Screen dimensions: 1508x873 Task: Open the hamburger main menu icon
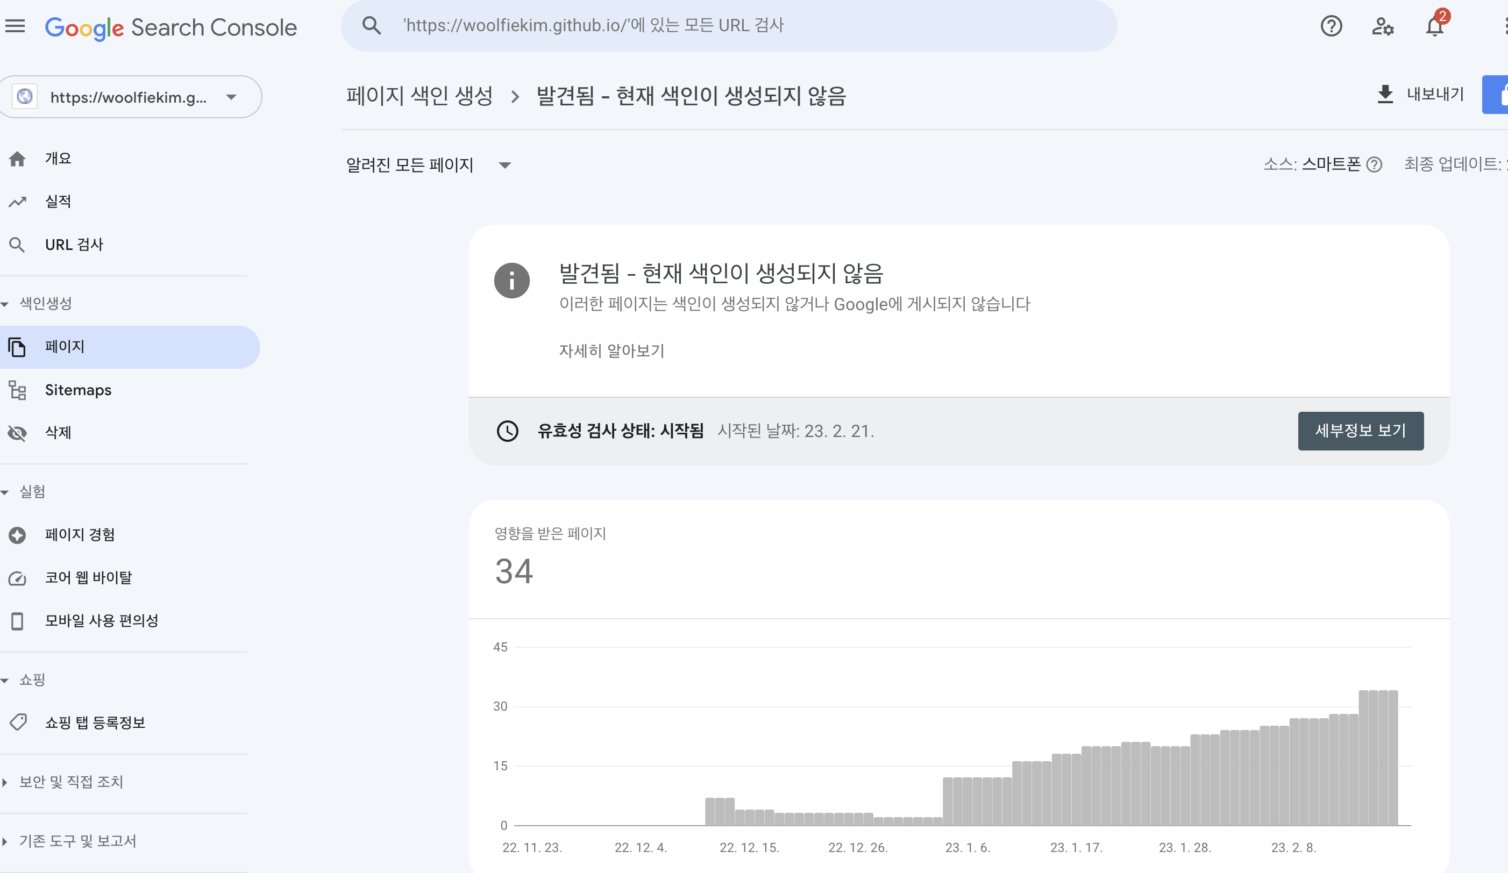click(15, 26)
